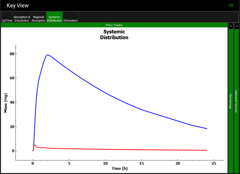Click the 'Systemic Distribution' chart title
Image resolution: width=240 pixels, height=174 pixels.
click(114, 35)
